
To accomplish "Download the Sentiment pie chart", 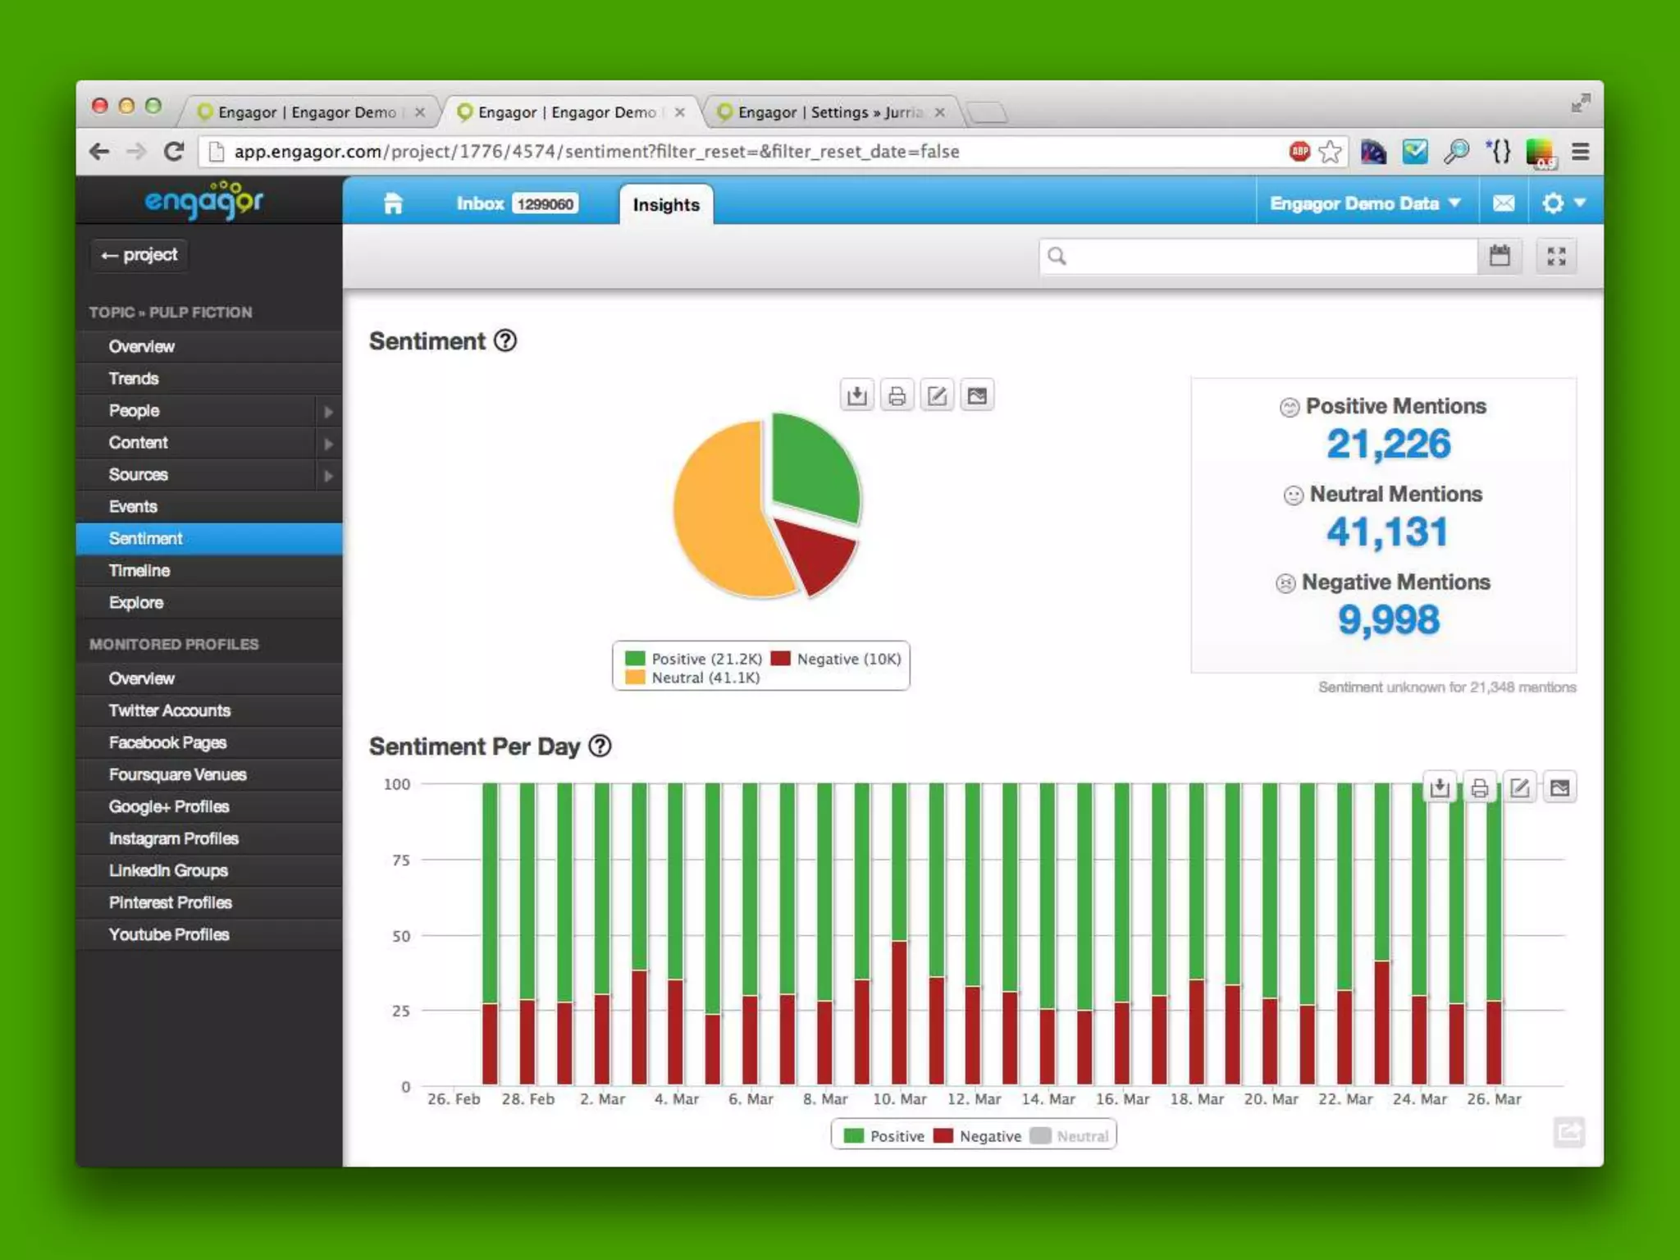I will (x=856, y=396).
